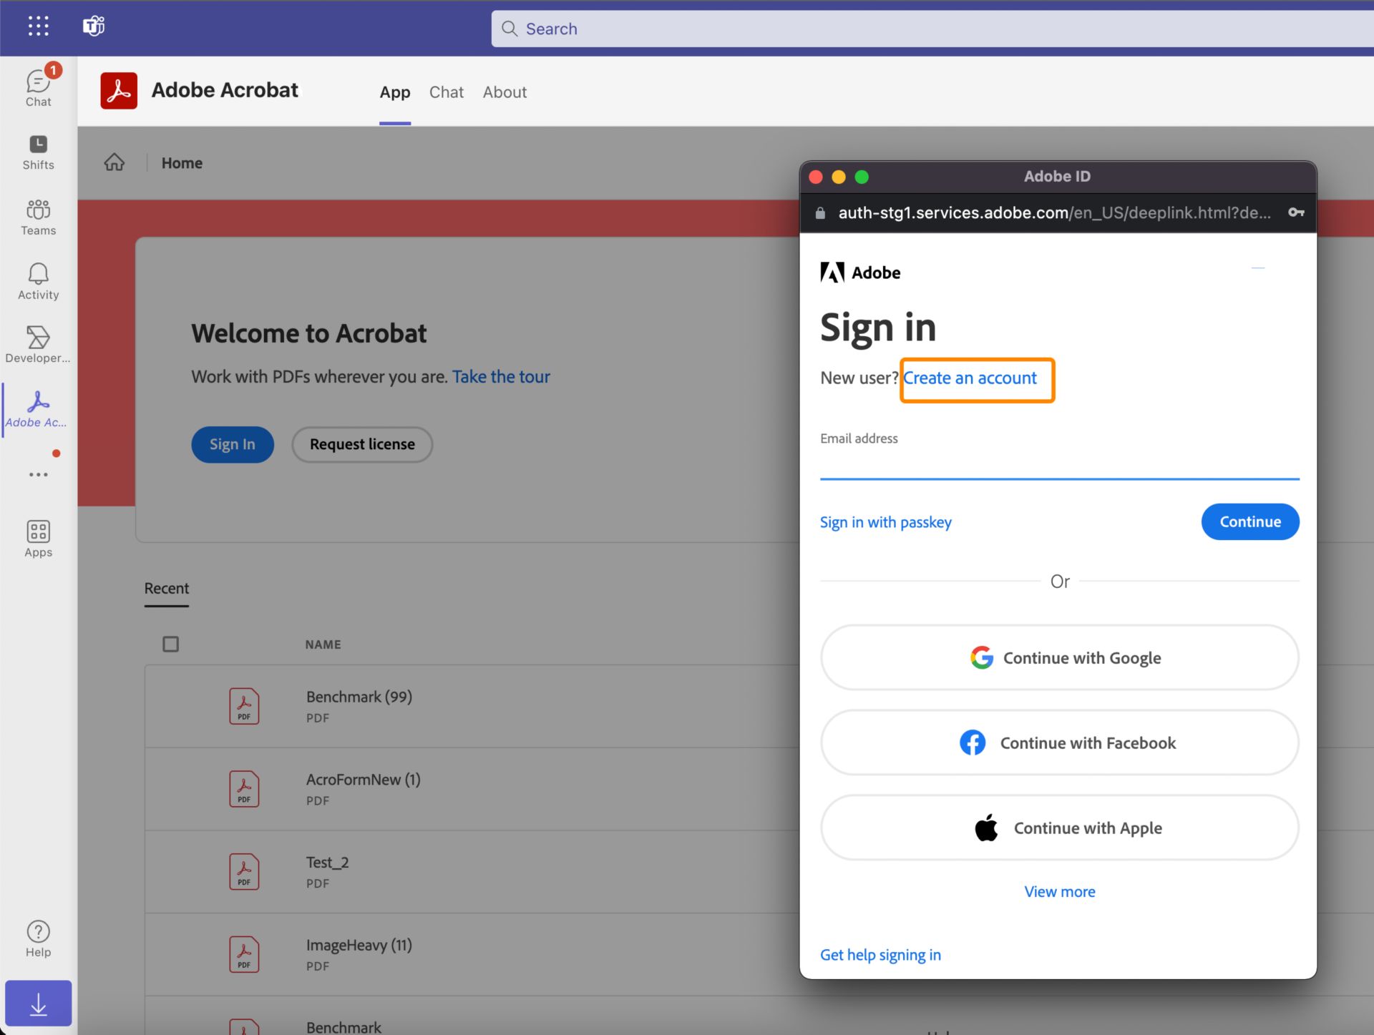
Task: Click Create an account link
Action: pyautogui.click(x=972, y=378)
